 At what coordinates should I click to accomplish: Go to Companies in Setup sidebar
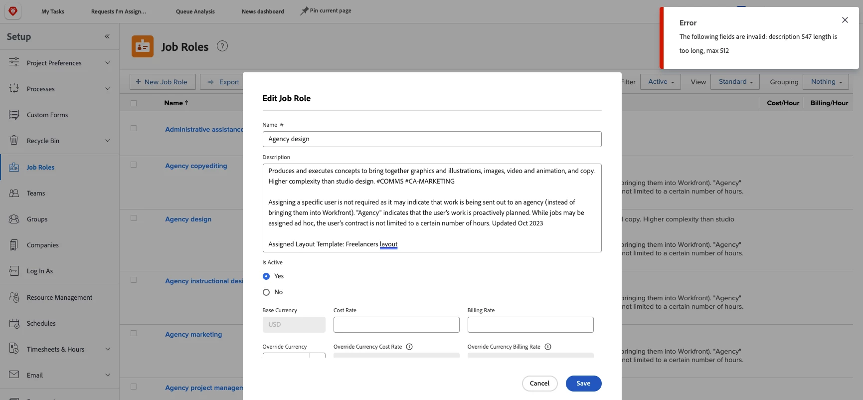coord(43,245)
